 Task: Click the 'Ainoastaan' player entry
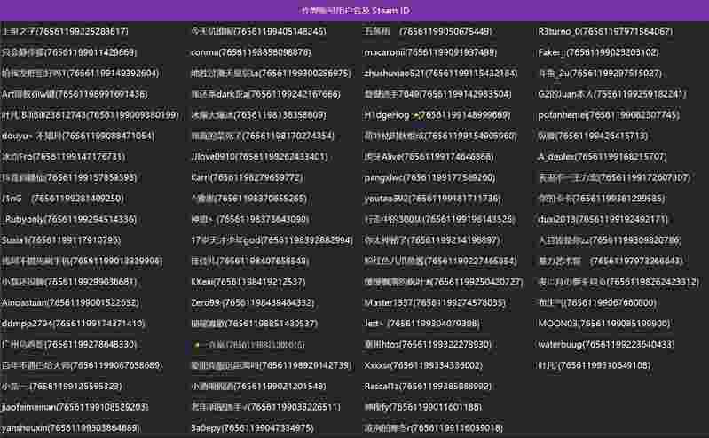coord(70,303)
